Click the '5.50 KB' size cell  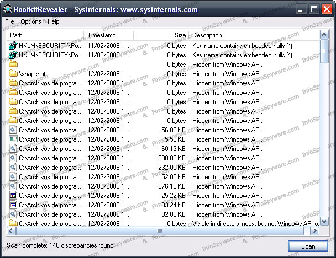click(x=175, y=139)
